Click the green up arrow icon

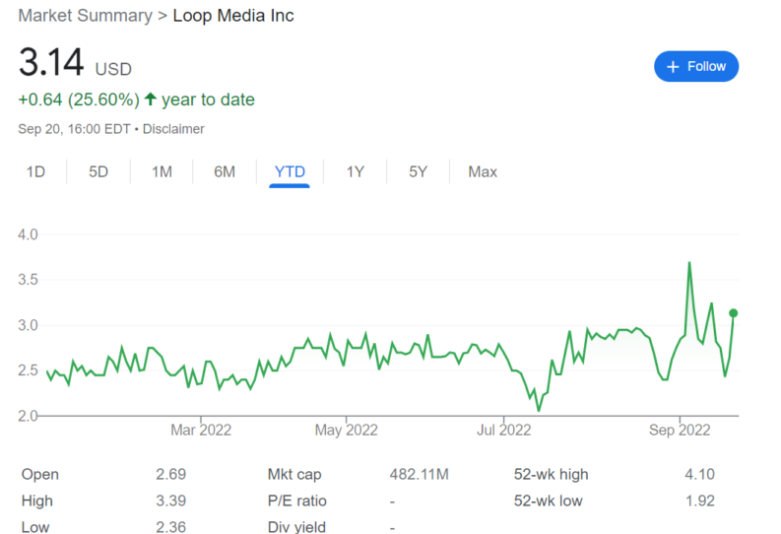tap(151, 100)
